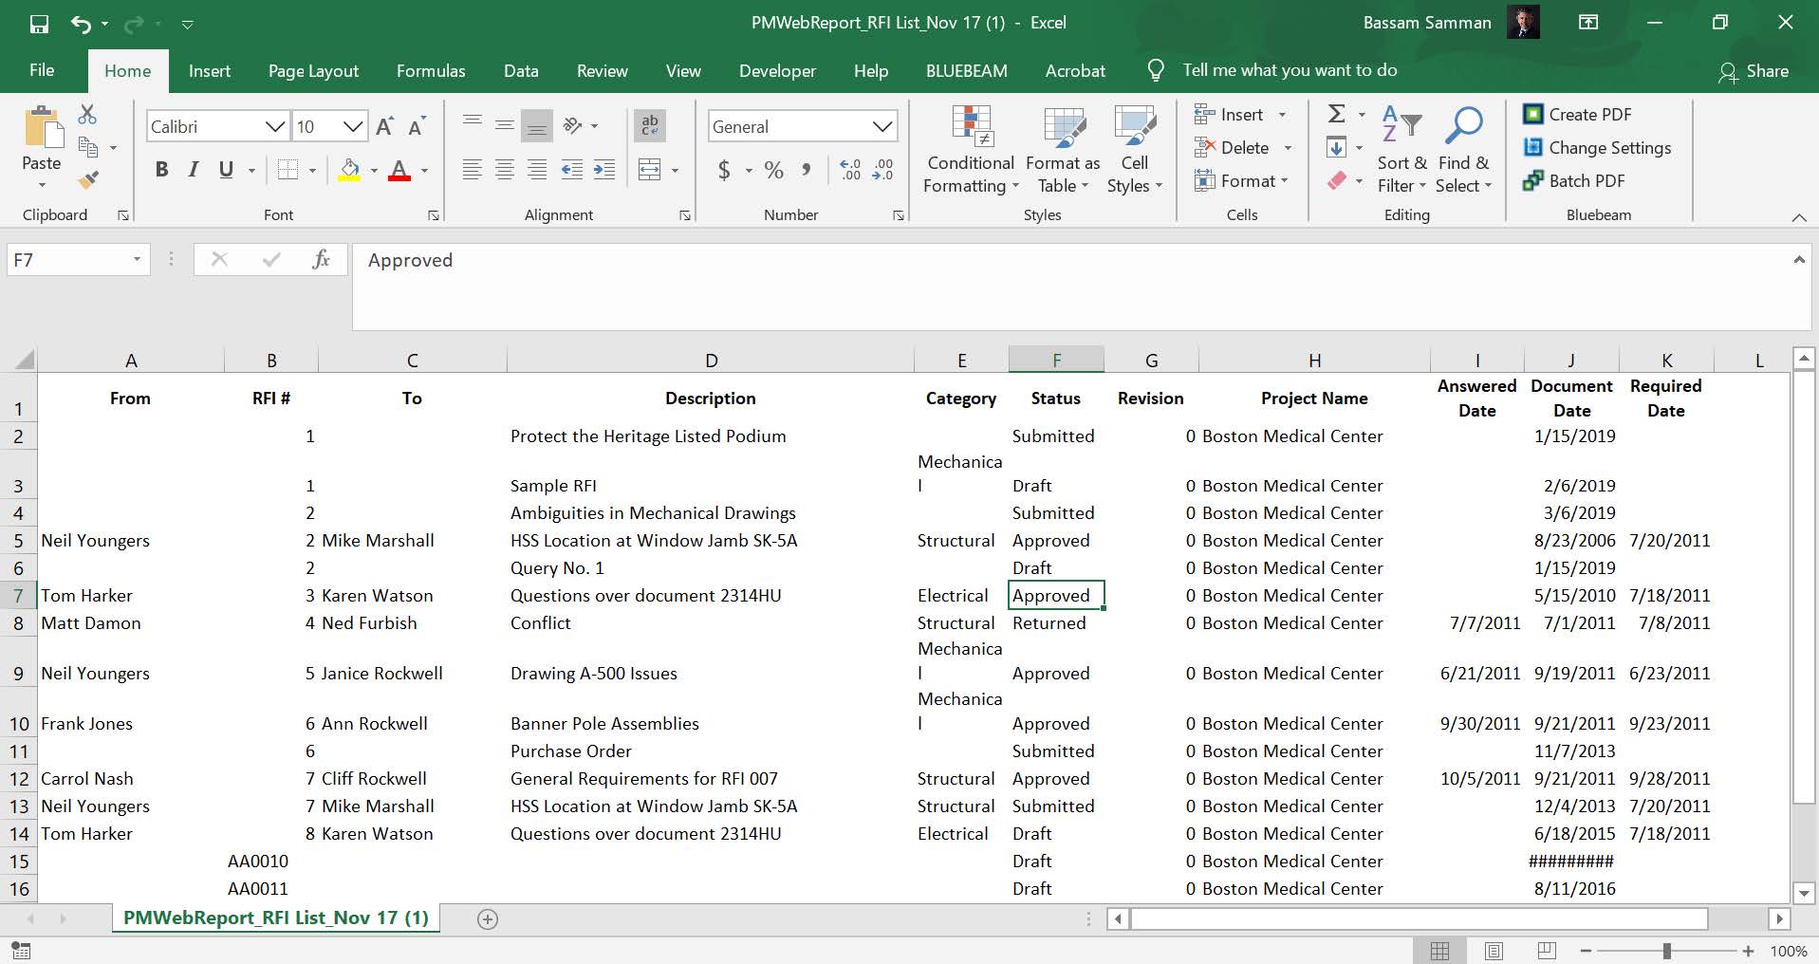Expand Cell Styles menu

pos(1134,149)
